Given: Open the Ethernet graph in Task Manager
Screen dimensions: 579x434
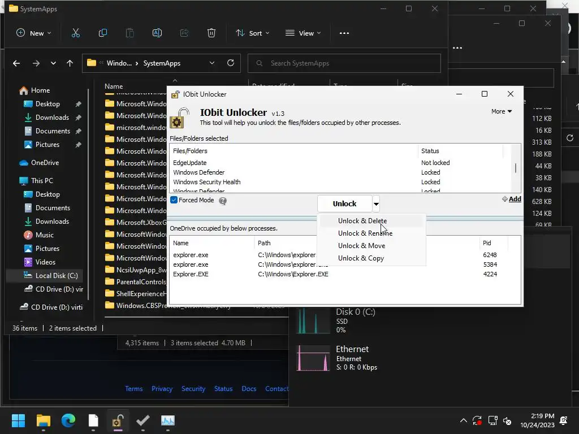Looking at the screenshot, I should 313,358.
